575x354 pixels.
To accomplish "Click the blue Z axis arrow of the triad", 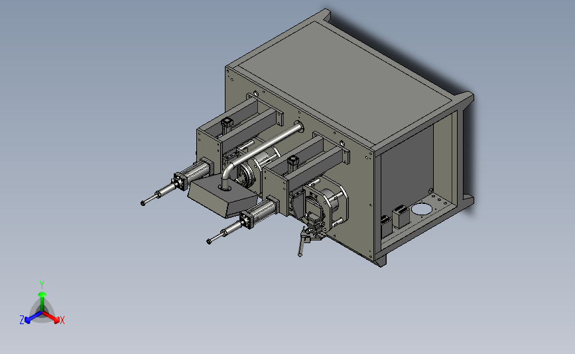I will (x=32, y=318).
